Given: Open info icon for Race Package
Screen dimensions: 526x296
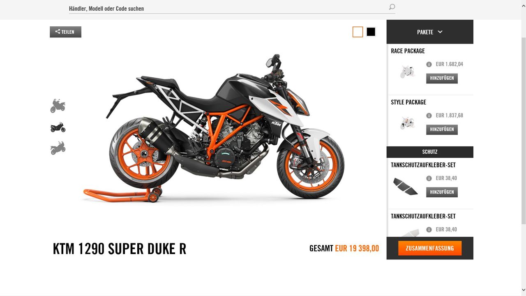Looking at the screenshot, I should click(429, 65).
